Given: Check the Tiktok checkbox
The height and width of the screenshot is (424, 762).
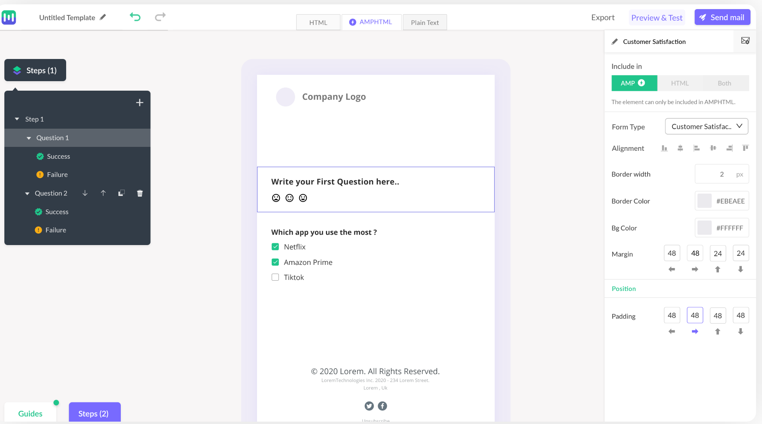Looking at the screenshot, I should tap(275, 278).
